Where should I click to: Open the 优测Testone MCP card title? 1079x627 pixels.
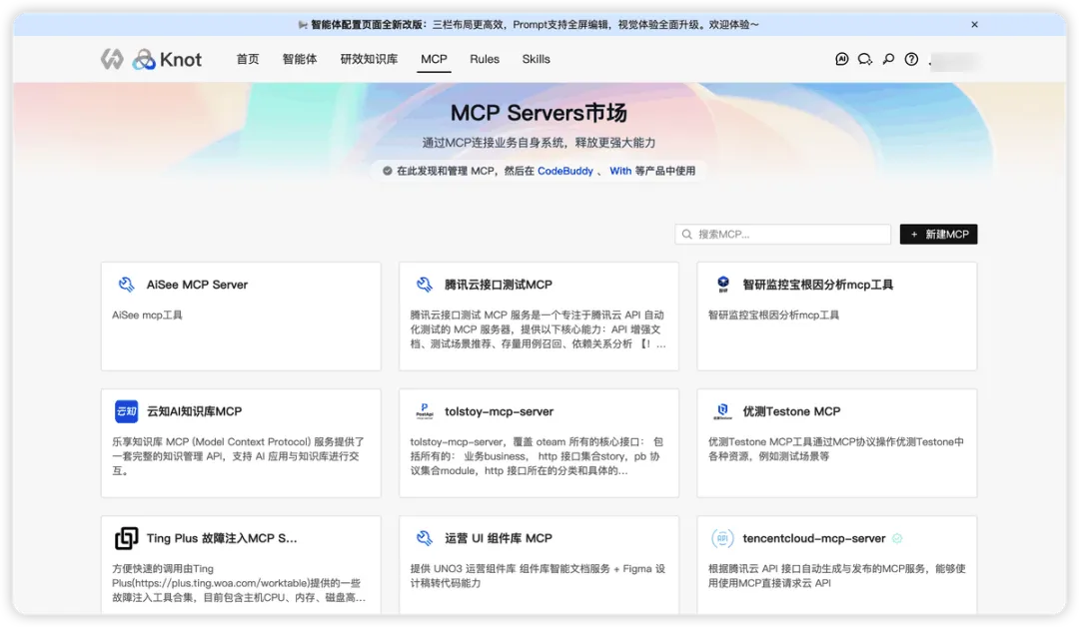point(791,411)
